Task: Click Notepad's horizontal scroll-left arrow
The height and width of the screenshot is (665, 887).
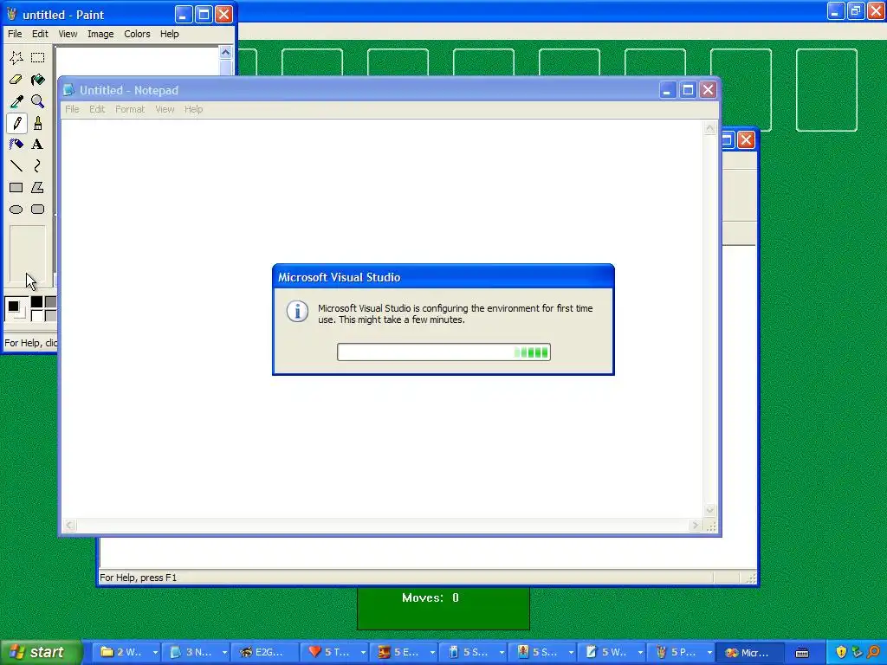Action: pyautogui.click(x=69, y=526)
